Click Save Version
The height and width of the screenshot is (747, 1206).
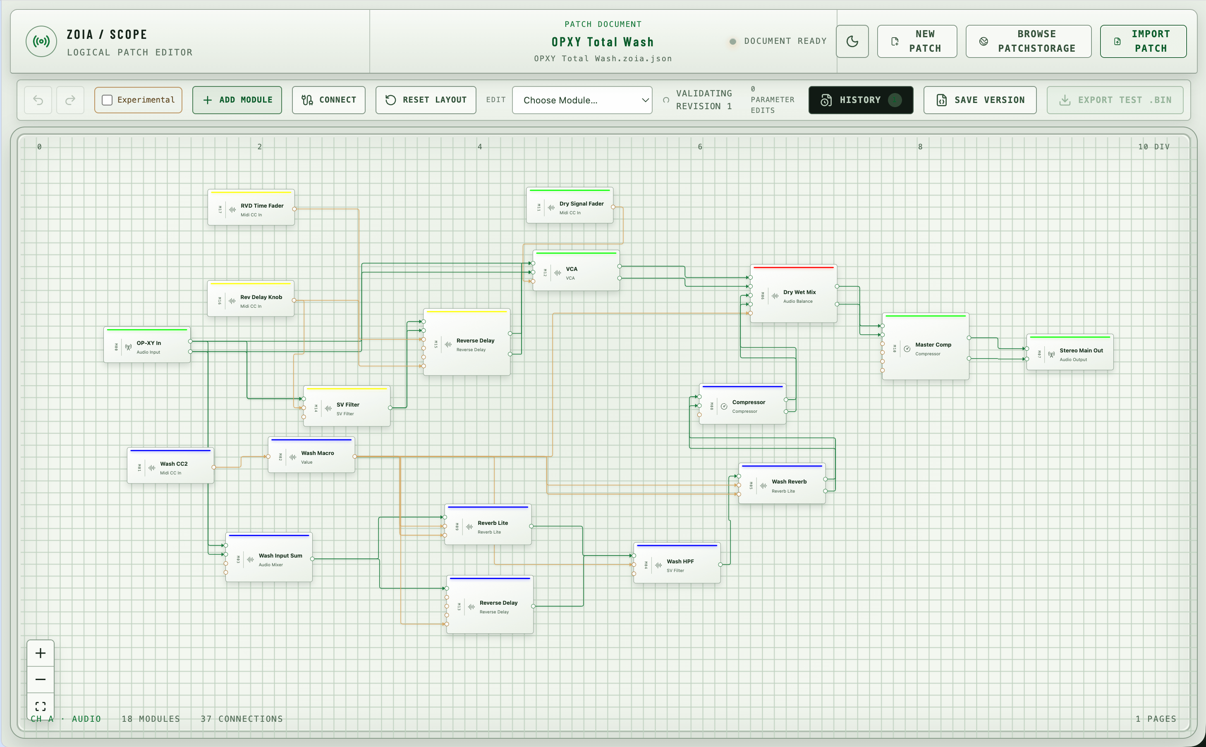tap(980, 100)
